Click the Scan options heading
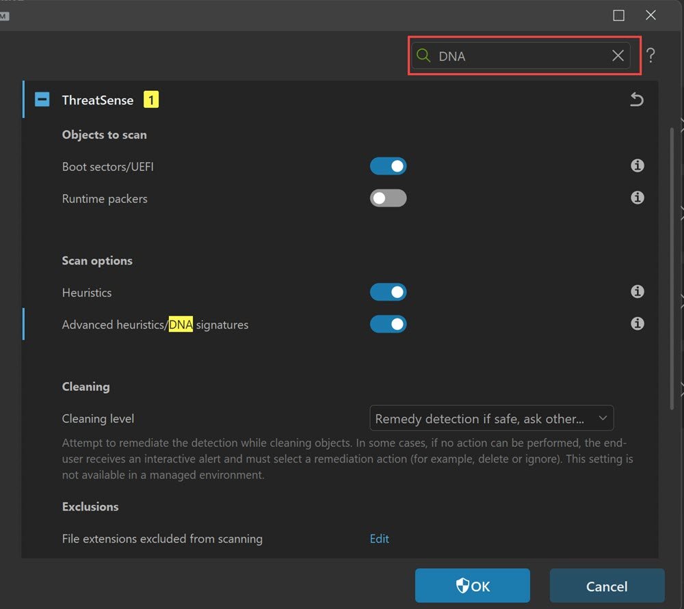Viewport: 684px width, 609px height. pos(97,260)
